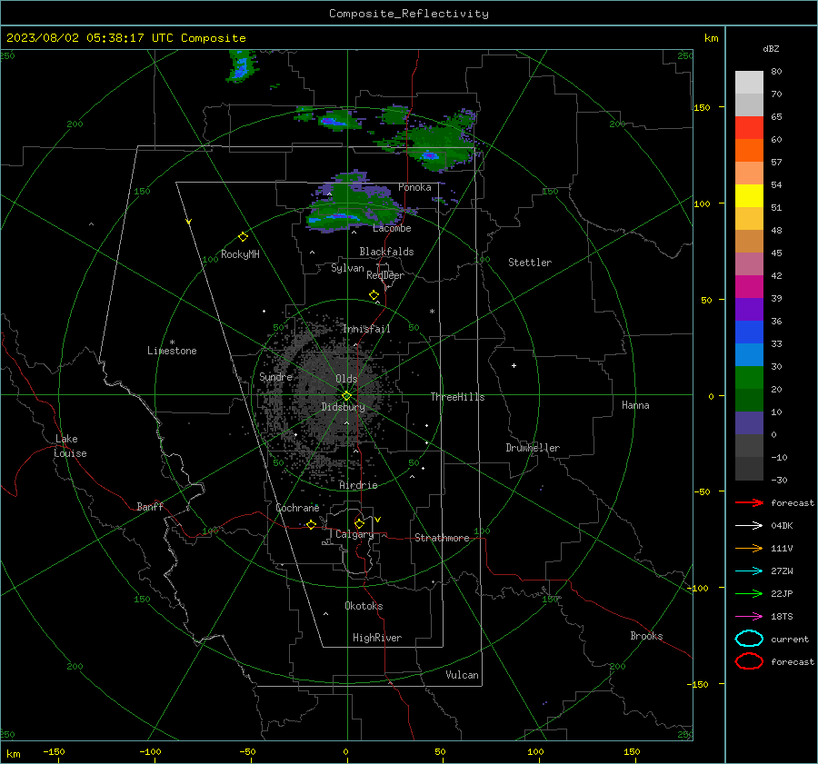Click the Drumheller town label

coord(533,448)
